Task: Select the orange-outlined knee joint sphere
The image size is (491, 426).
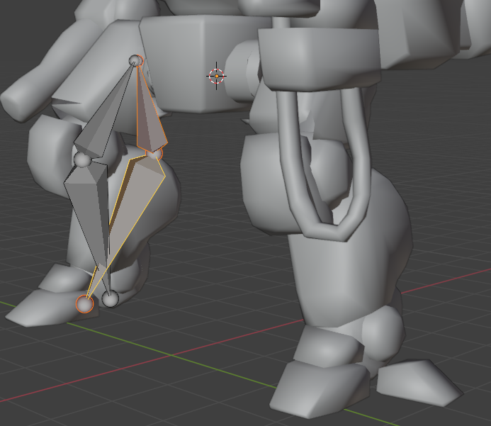Action: [154, 154]
